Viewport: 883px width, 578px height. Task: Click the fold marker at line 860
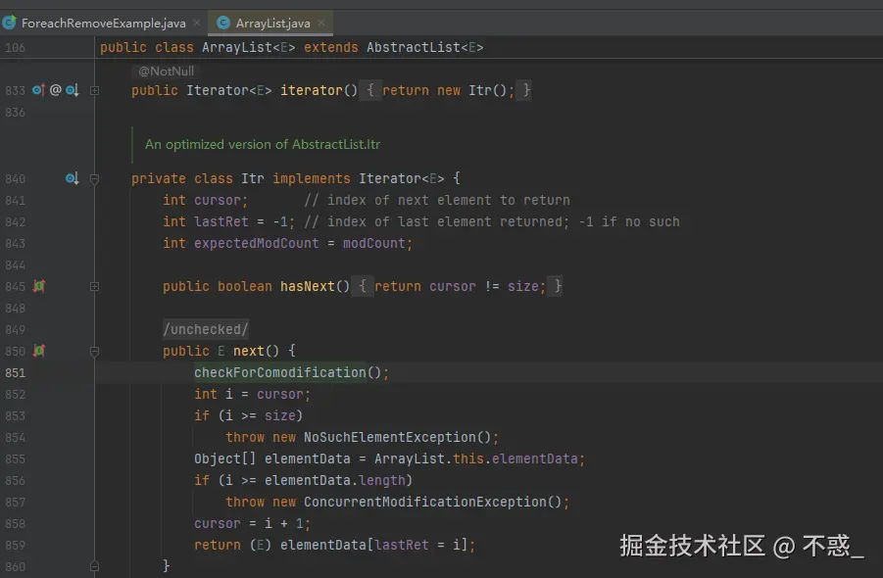click(95, 566)
